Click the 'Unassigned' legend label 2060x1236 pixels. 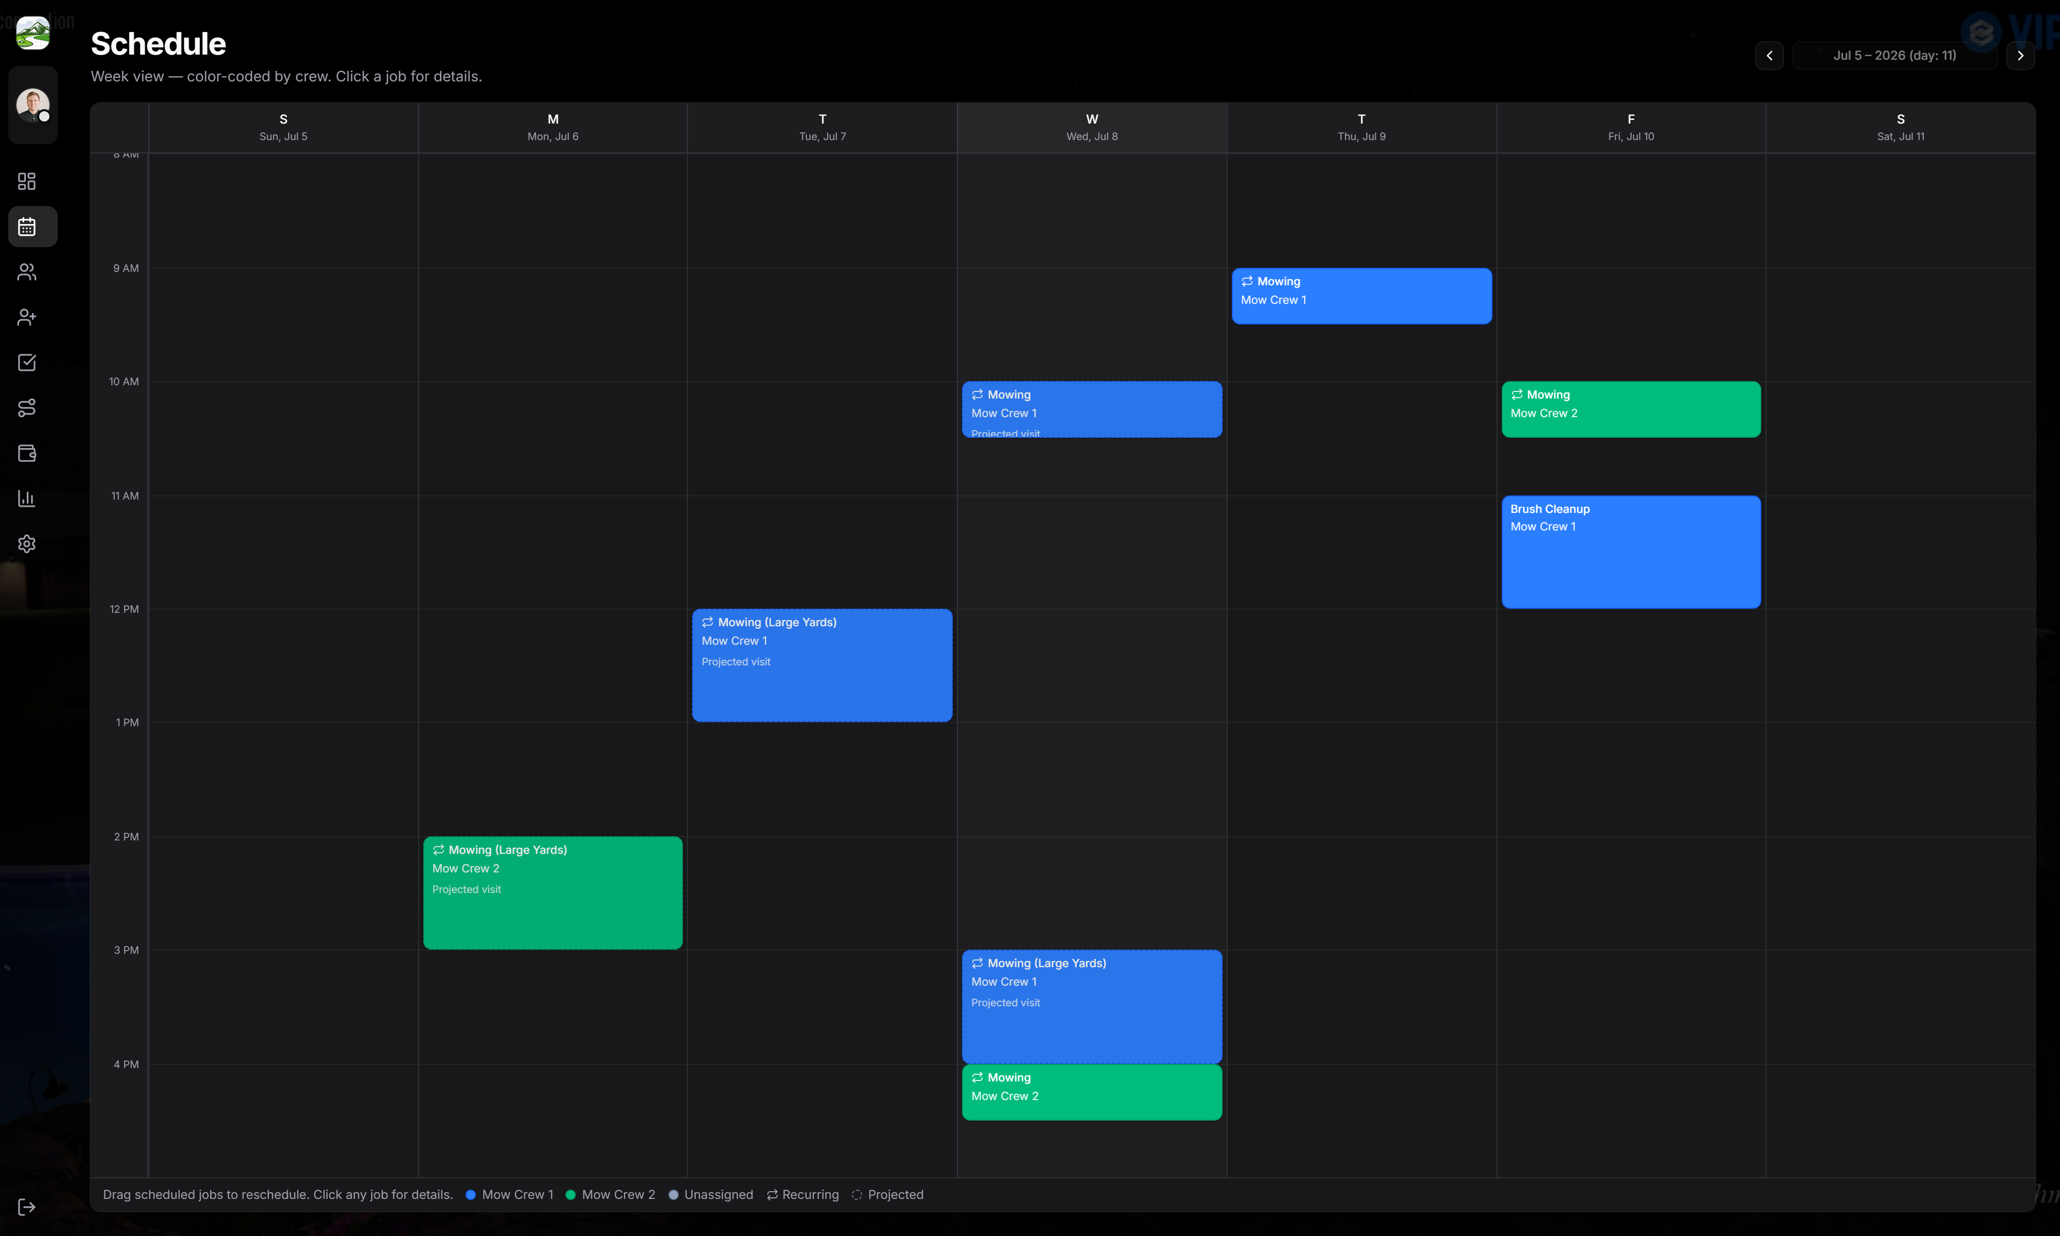click(x=718, y=1194)
